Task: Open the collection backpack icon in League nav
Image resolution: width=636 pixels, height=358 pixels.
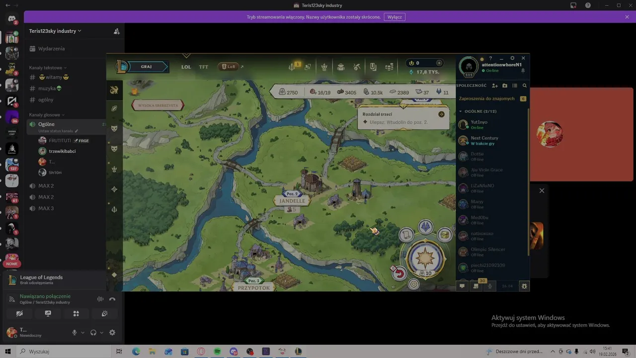Action: [341, 67]
